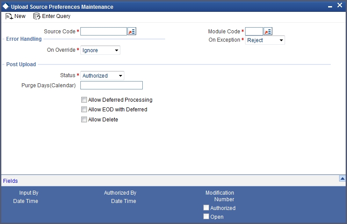Click the On Override label

tap(61, 50)
